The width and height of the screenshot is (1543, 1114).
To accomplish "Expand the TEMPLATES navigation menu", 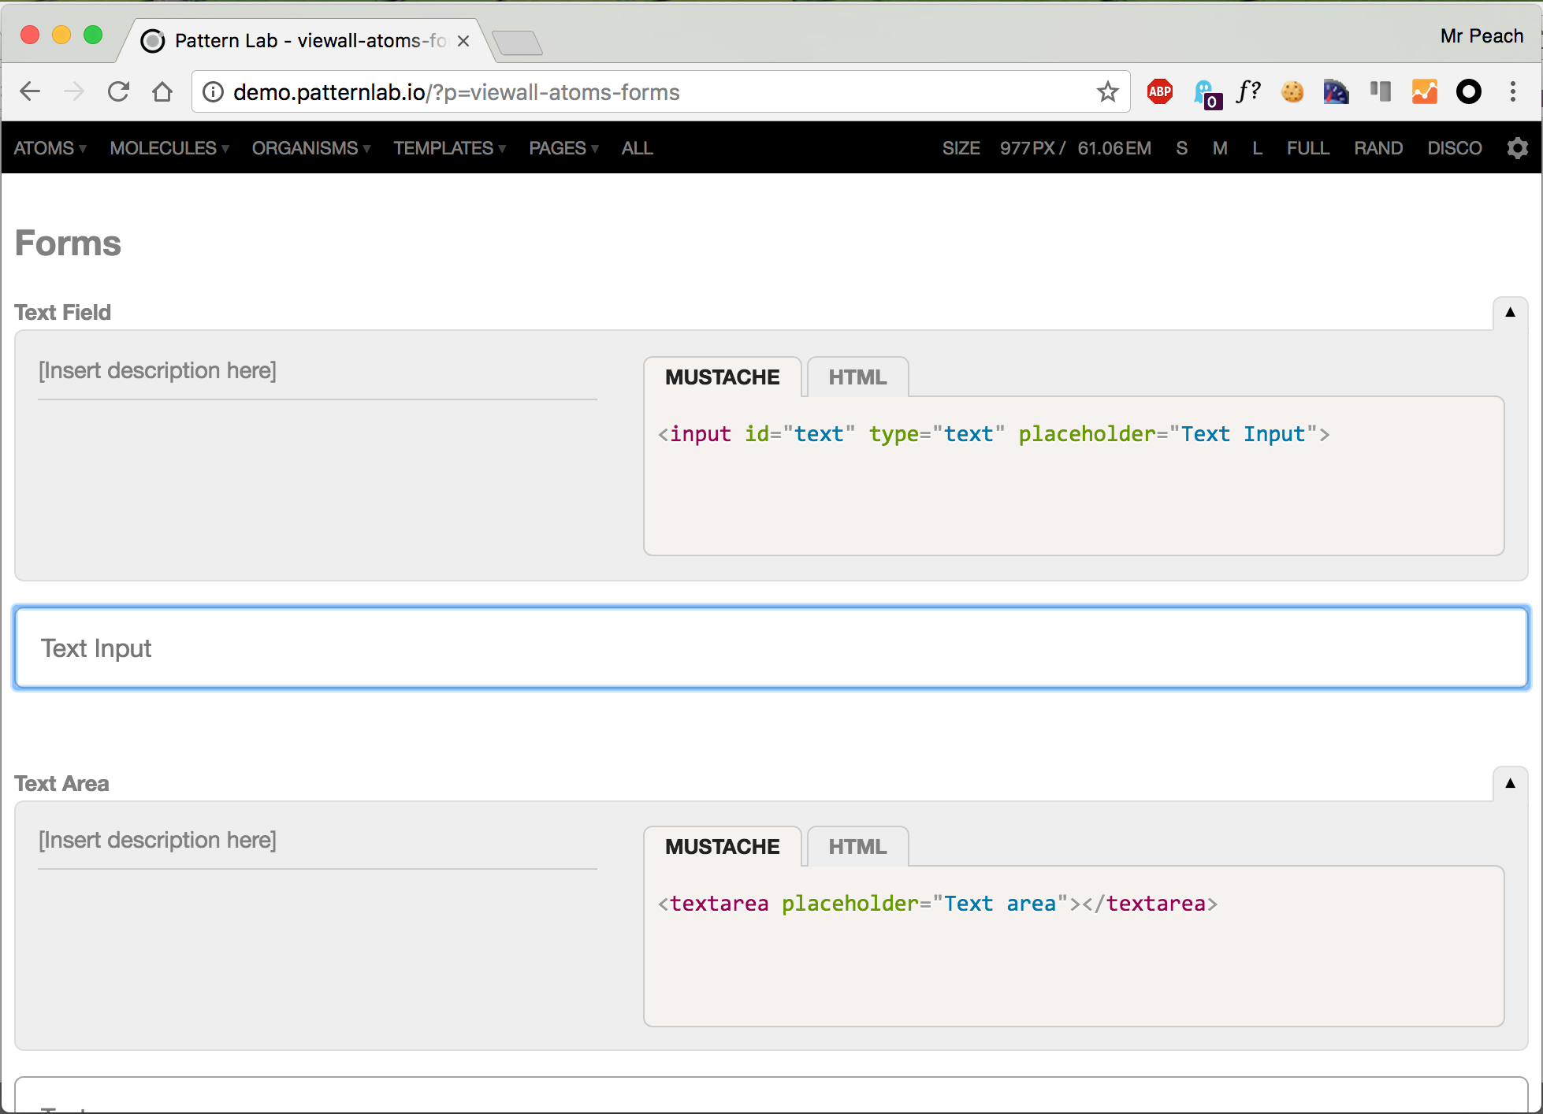I will pyautogui.click(x=450, y=148).
